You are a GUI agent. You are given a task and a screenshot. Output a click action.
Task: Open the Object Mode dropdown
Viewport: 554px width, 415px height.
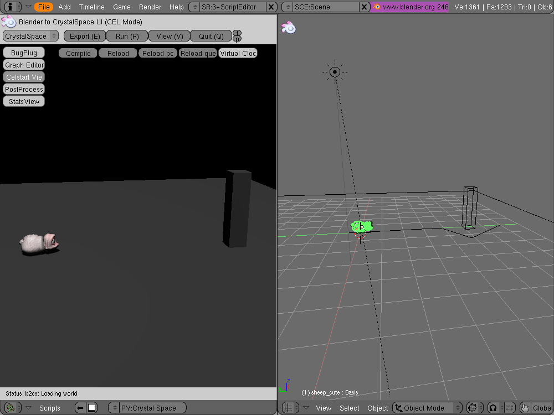[427, 408]
